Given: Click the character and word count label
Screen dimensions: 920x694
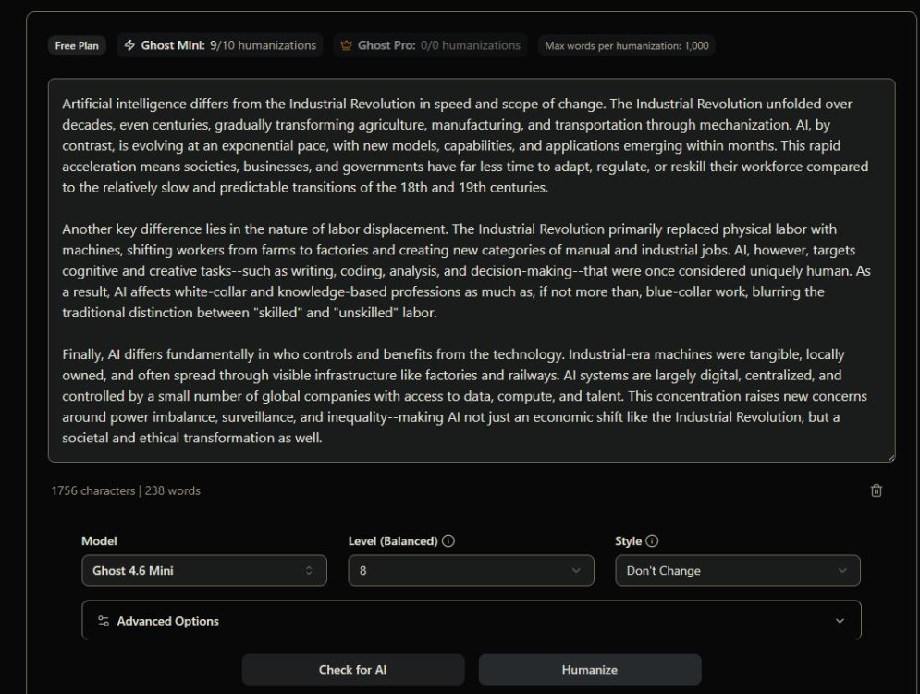Looking at the screenshot, I should point(124,490).
